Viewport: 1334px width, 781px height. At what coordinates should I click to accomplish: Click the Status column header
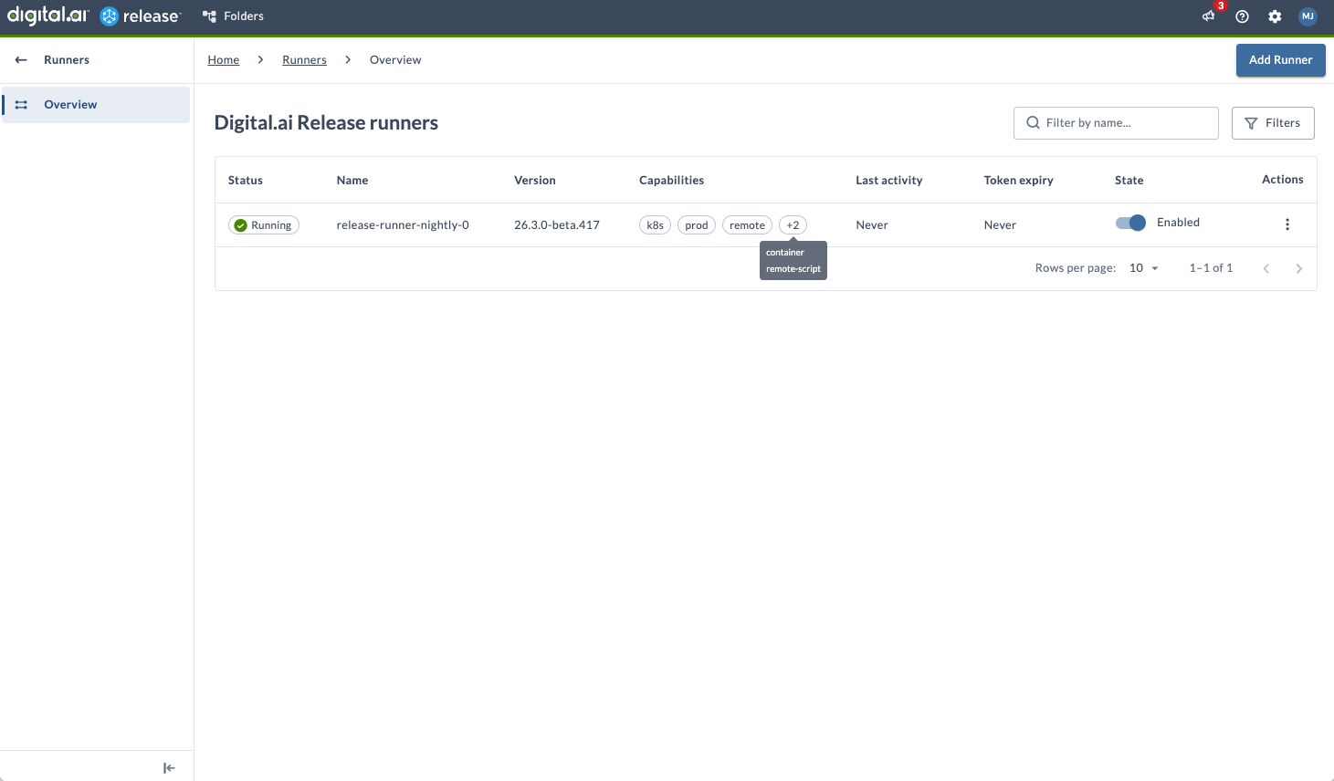[246, 181]
